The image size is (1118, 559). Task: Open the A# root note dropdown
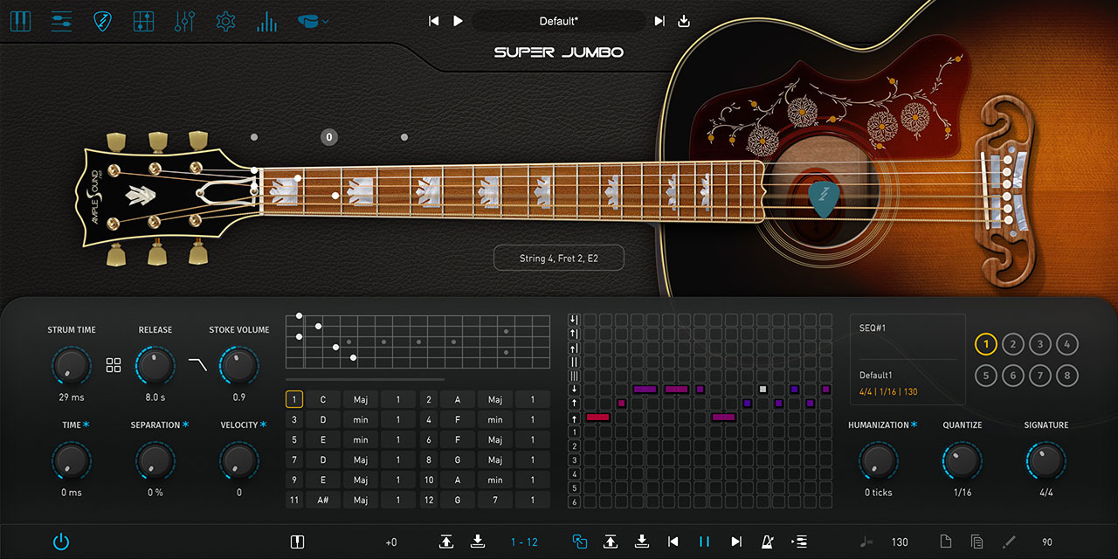coord(323,500)
